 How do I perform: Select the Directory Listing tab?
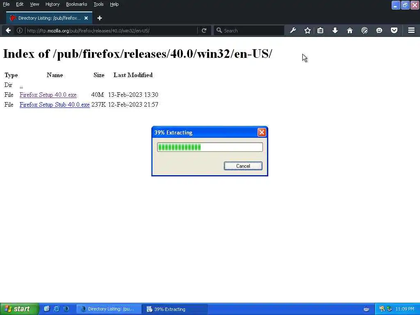49,18
